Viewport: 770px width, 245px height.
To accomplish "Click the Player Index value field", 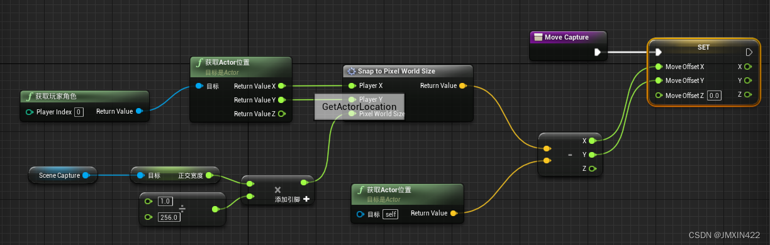I will pos(79,112).
